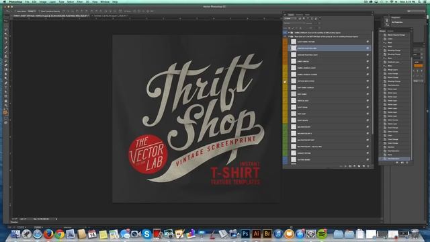The width and height of the screenshot is (430, 242).
Task: Filter layers by shape layers icon
Action: [312, 18]
